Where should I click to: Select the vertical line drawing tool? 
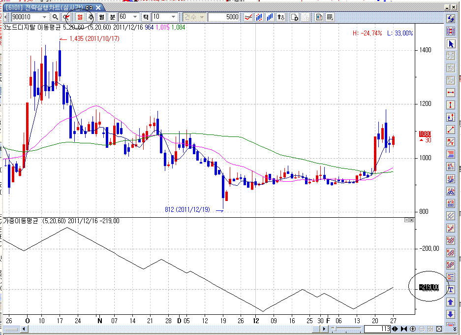point(451,105)
